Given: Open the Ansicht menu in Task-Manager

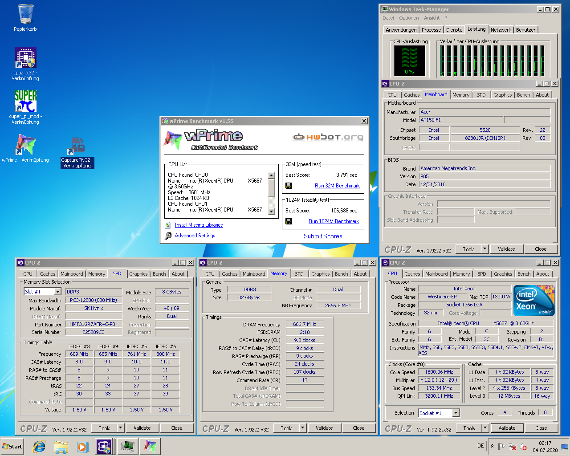Looking at the screenshot, I should [x=432, y=18].
